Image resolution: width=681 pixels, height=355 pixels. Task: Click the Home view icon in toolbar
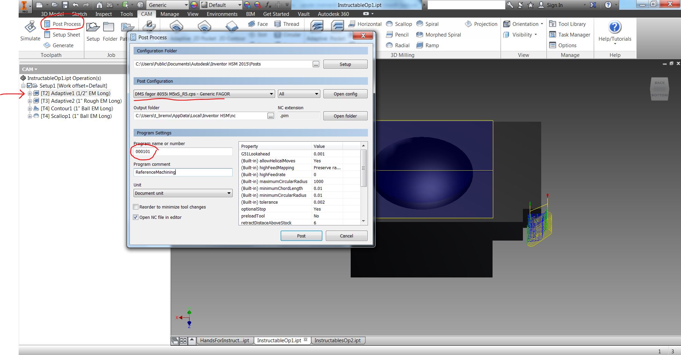pos(99,5)
